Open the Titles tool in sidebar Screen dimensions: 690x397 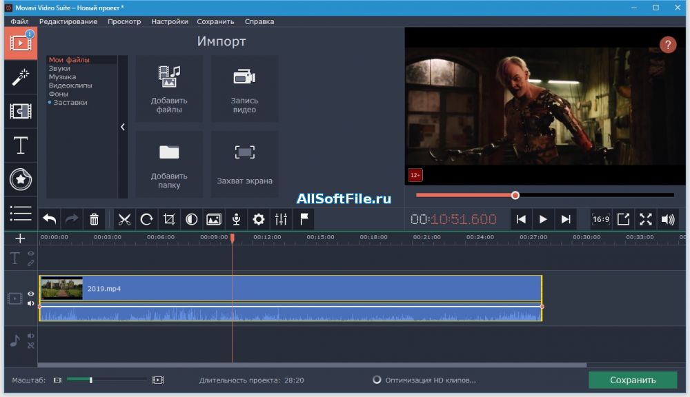click(x=21, y=145)
